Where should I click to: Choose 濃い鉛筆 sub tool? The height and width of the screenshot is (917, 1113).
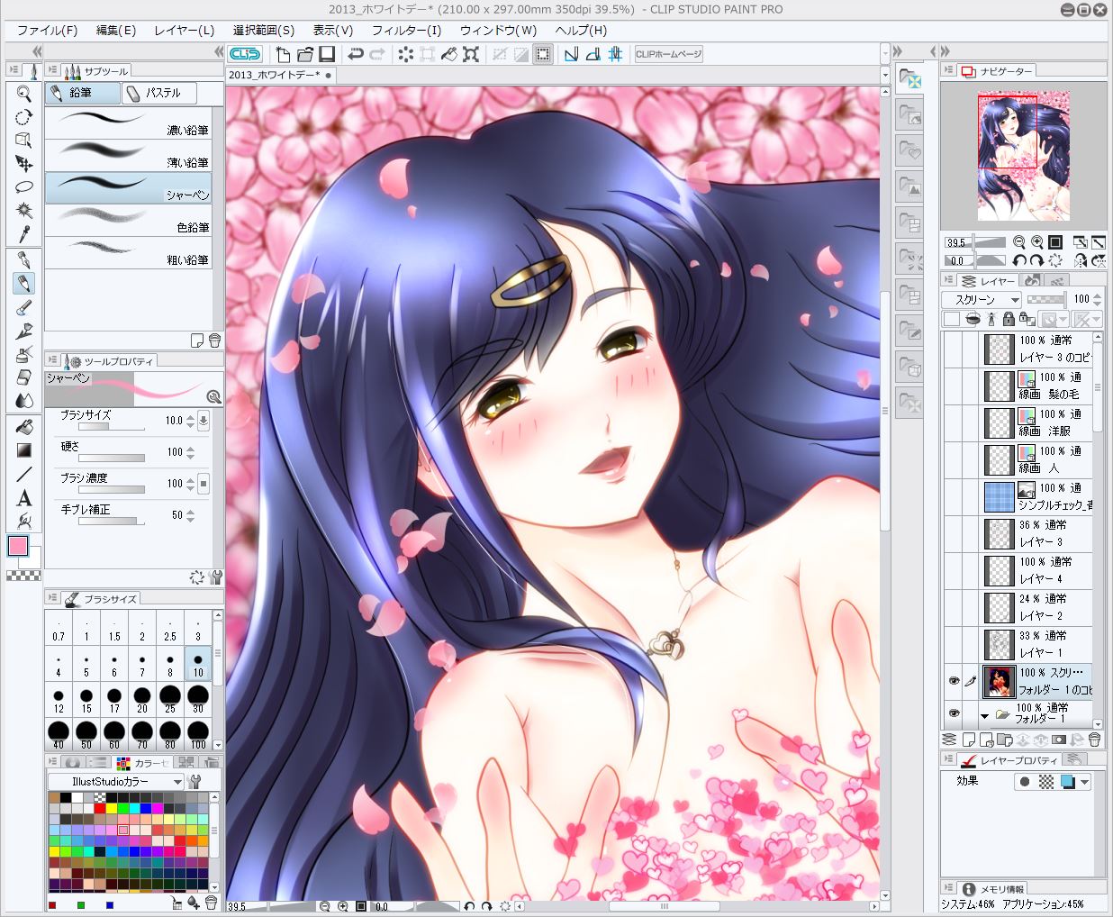(x=128, y=123)
